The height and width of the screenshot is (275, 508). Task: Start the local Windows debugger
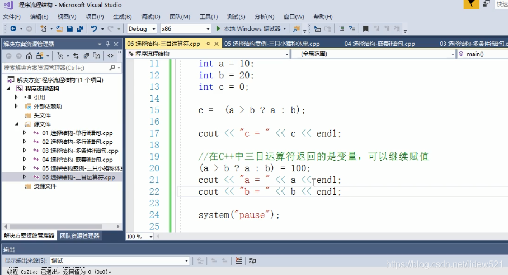(x=248, y=29)
